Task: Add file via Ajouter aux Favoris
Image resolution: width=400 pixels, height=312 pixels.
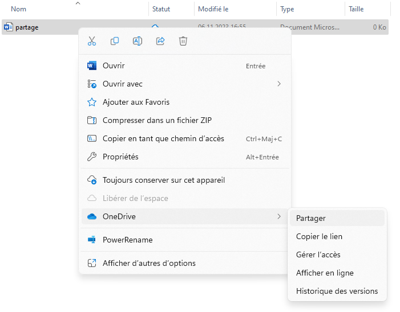Action: coord(136,102)
